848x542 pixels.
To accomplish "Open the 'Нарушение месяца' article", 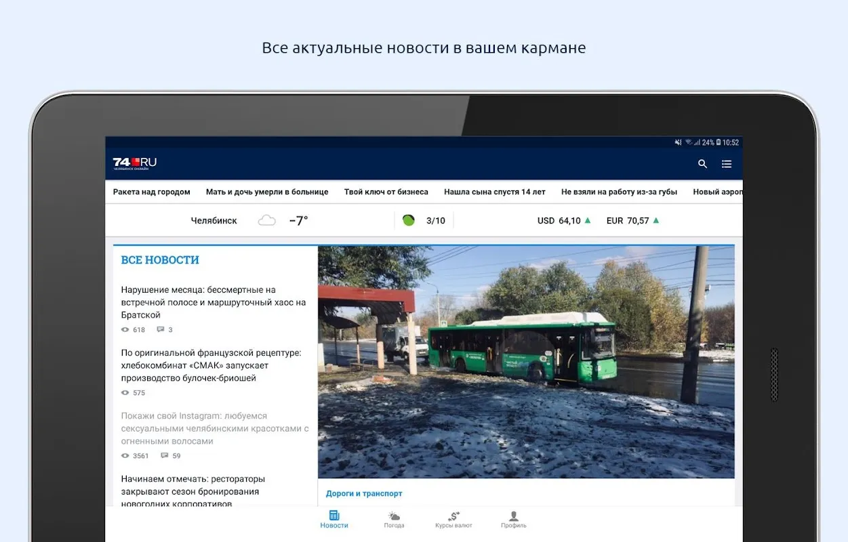I will [214, 302].
